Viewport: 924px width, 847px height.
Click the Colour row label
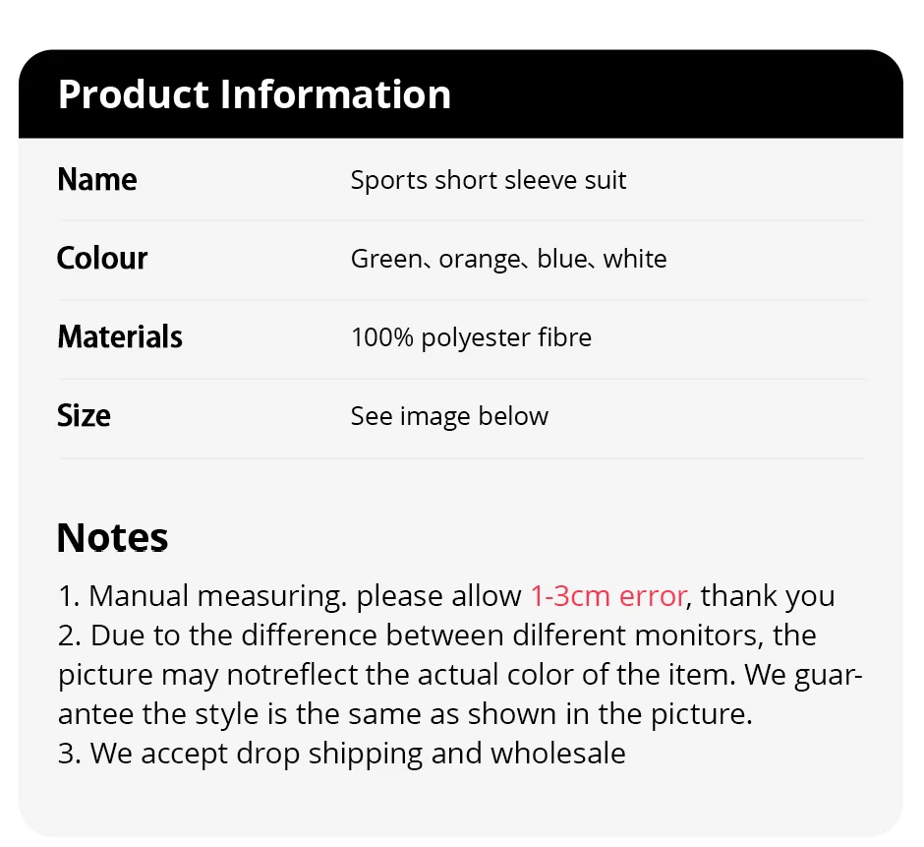coord(102,259)
